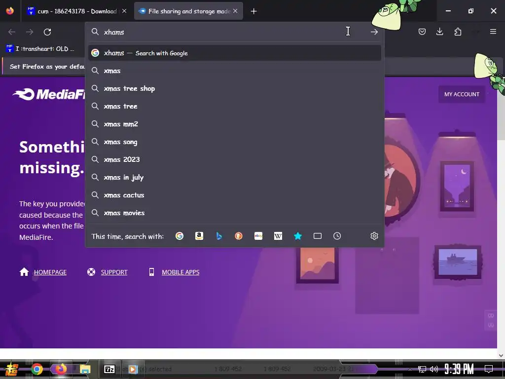Switch to the cum - 186243178 Download tab
Screen dimensions: 505x379
77,11
